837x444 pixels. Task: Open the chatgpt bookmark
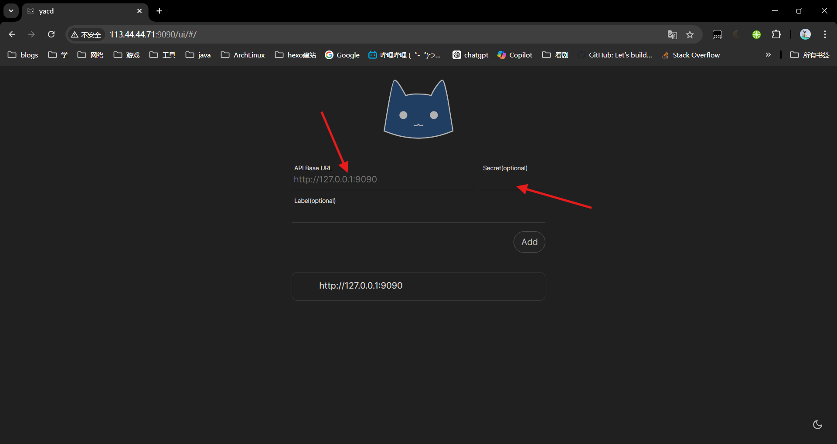pos(470,55)
